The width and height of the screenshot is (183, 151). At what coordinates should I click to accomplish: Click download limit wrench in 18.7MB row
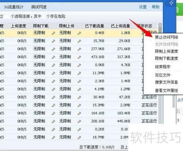[53, 137]
